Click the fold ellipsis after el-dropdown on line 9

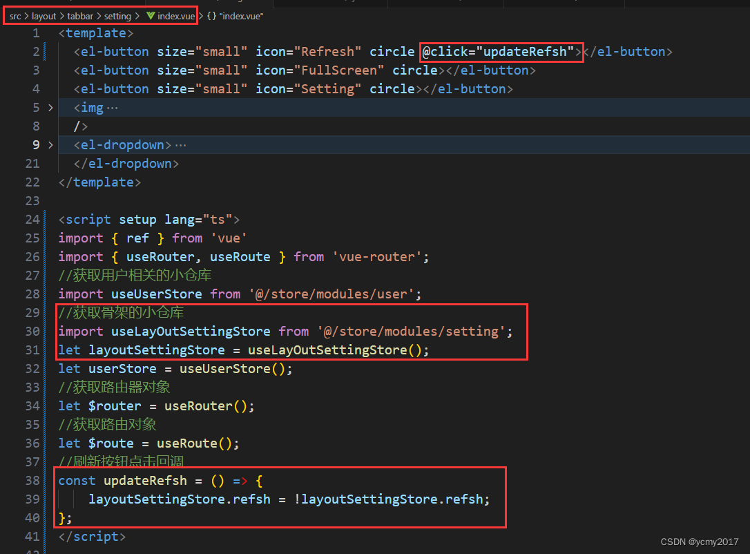[x=180, y=144]
